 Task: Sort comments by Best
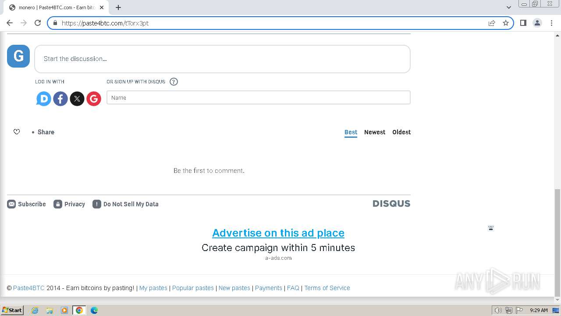pyautogui.click(x=351, y=132)
